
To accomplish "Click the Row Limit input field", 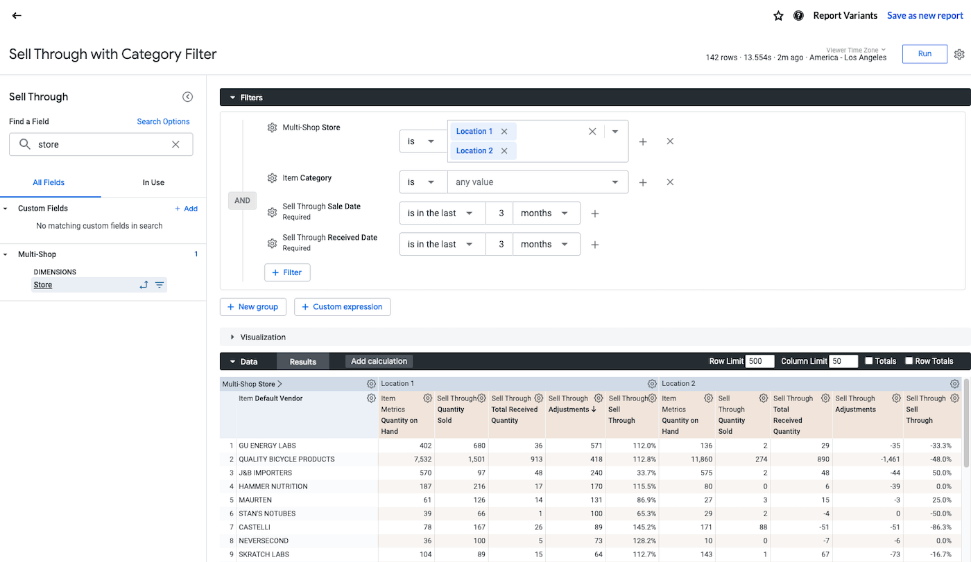I will click(759, 360).
